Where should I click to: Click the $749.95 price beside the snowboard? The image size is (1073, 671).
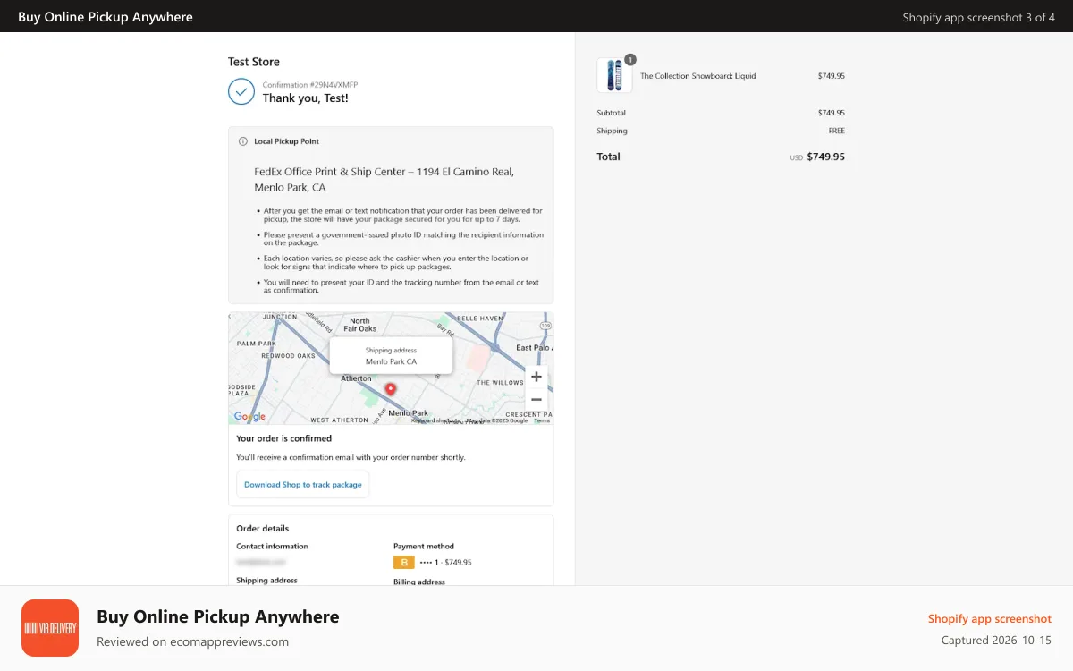pos(832,76)
